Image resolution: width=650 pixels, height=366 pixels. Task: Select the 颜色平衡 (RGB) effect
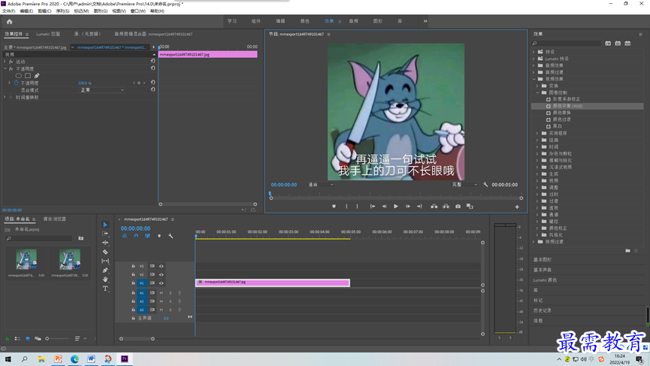pyautogui.click(x=567, y=106)
